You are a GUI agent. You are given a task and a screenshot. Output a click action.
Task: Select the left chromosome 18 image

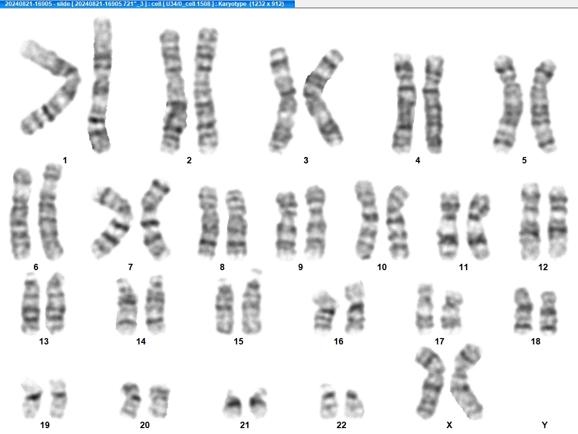coord(523,310)
